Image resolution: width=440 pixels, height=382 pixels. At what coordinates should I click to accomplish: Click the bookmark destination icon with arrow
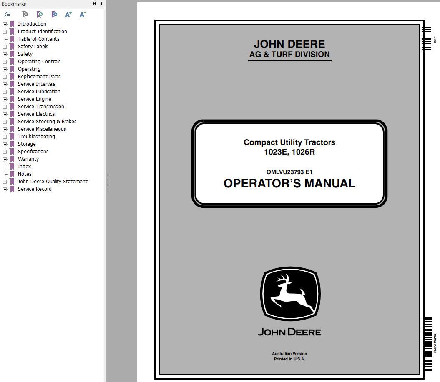tap(54, 15)
